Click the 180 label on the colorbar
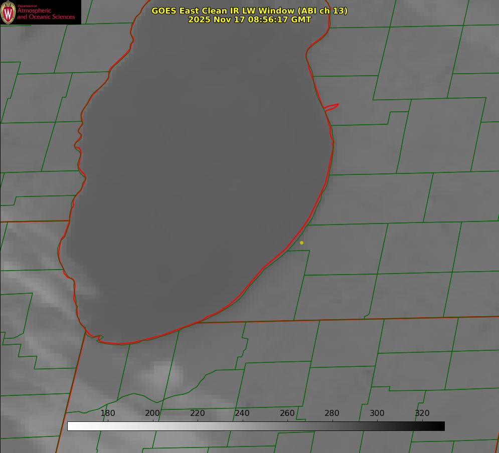 click(108, 413)
